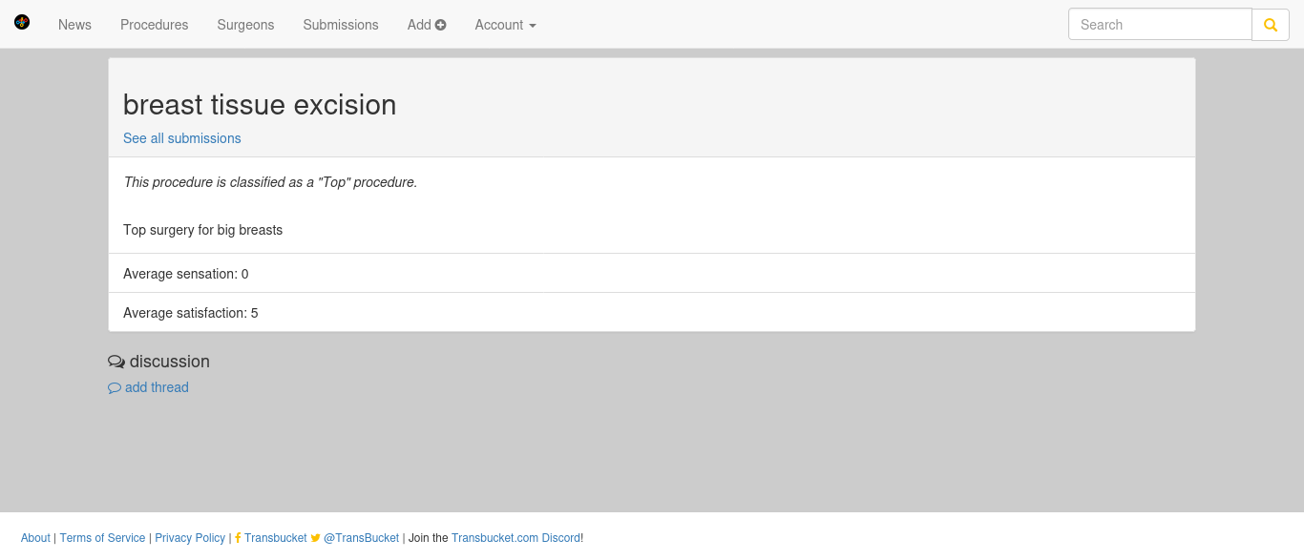1304x560 pixels.
Task: Follow the See all submissions link
Action: tap(182, 138)
